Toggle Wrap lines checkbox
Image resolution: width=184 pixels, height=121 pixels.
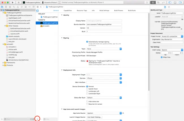pos(162,57)
